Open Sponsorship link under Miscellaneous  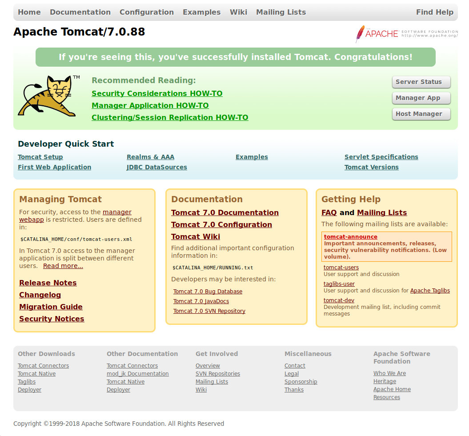tap(301, 382)
